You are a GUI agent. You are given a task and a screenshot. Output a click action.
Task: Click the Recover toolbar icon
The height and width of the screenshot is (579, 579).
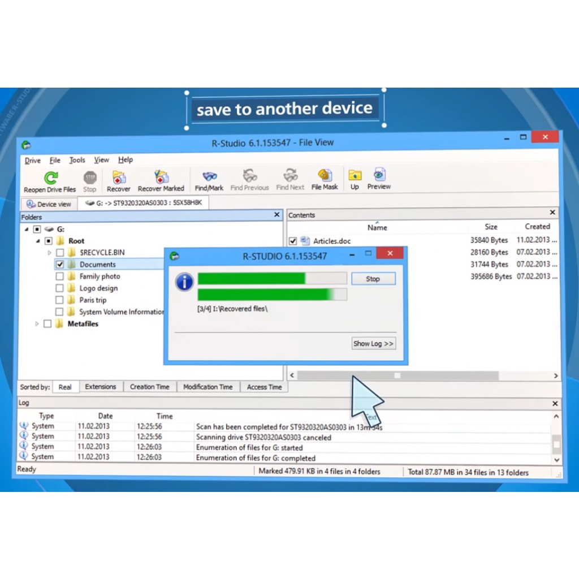click(119, 177)
